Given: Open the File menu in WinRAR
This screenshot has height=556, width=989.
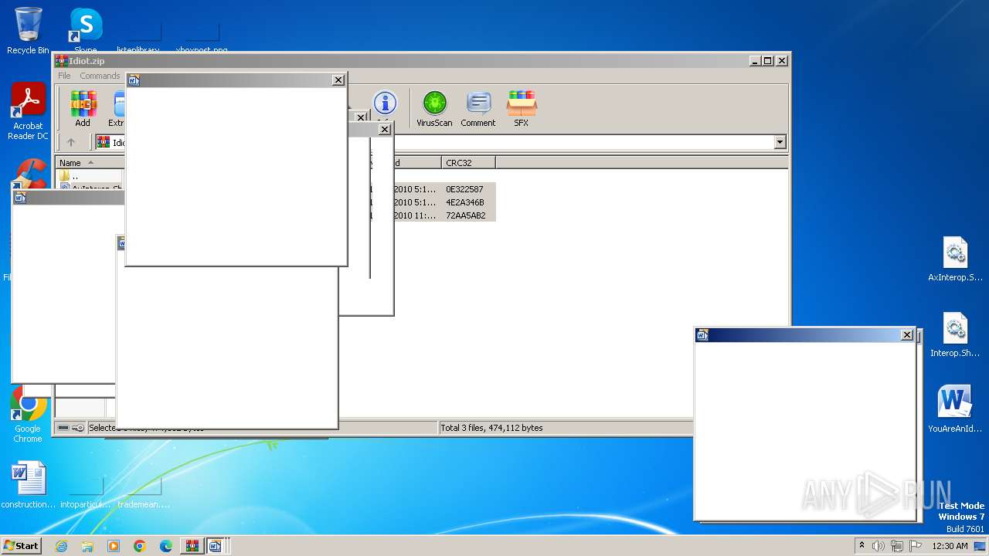Looking at the screenshot, I should coord(64,76).
